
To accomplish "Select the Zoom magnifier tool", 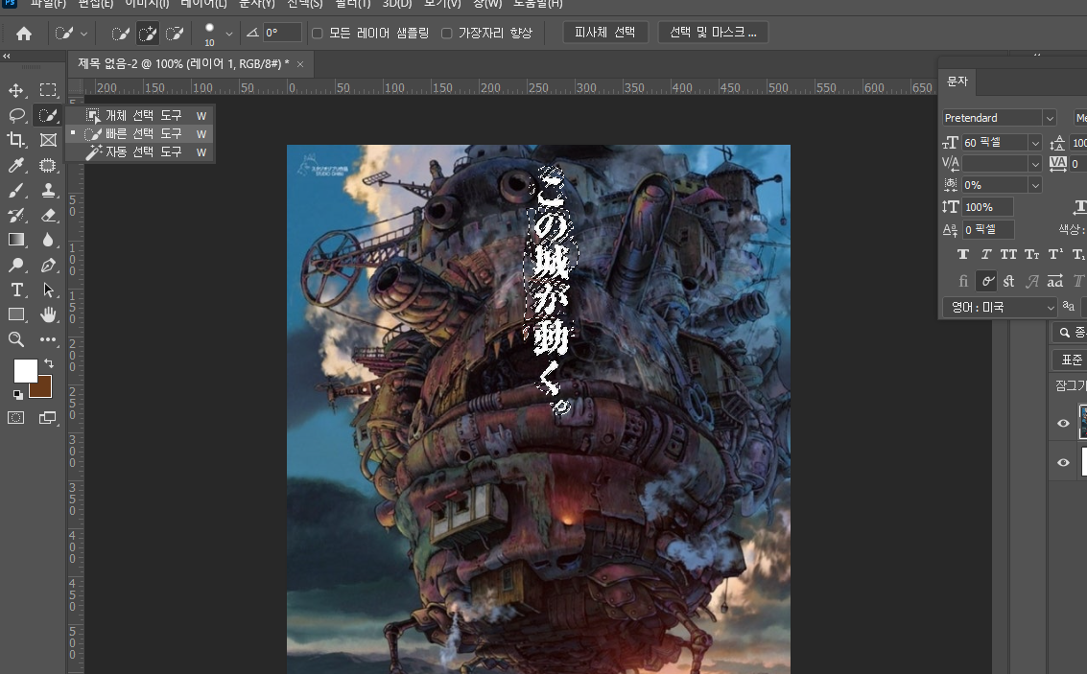I will 16,339.
